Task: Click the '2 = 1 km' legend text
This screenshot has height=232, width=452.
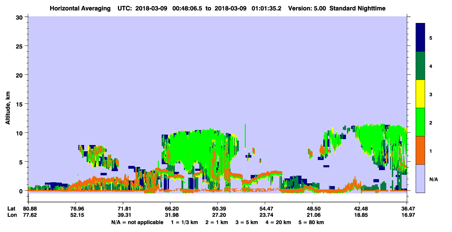Action: (x=217, y=222)
